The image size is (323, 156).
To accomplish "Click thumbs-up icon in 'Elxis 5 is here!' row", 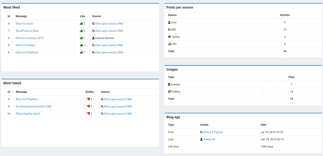I will 81,24.
